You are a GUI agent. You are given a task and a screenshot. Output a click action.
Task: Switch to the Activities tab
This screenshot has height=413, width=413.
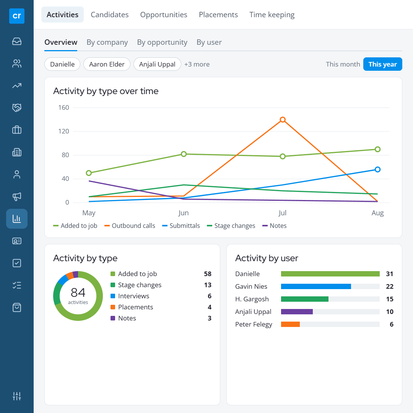tap(62, 15)
